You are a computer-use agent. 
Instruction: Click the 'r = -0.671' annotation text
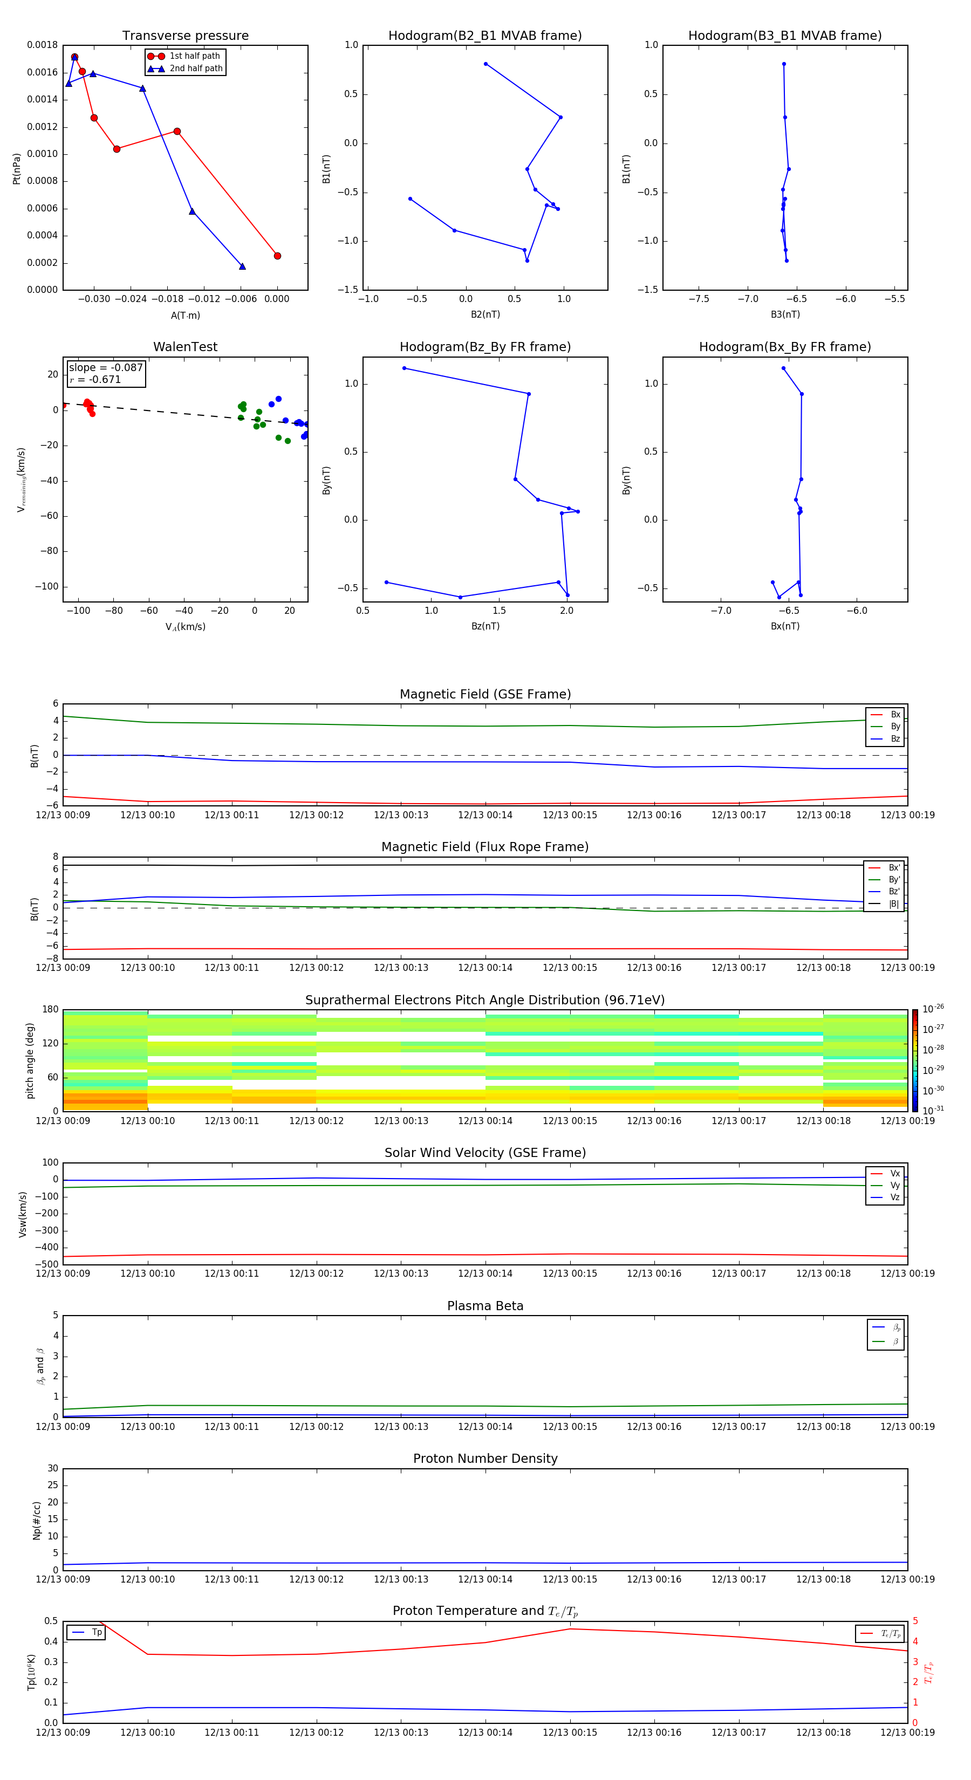[95, 379]
